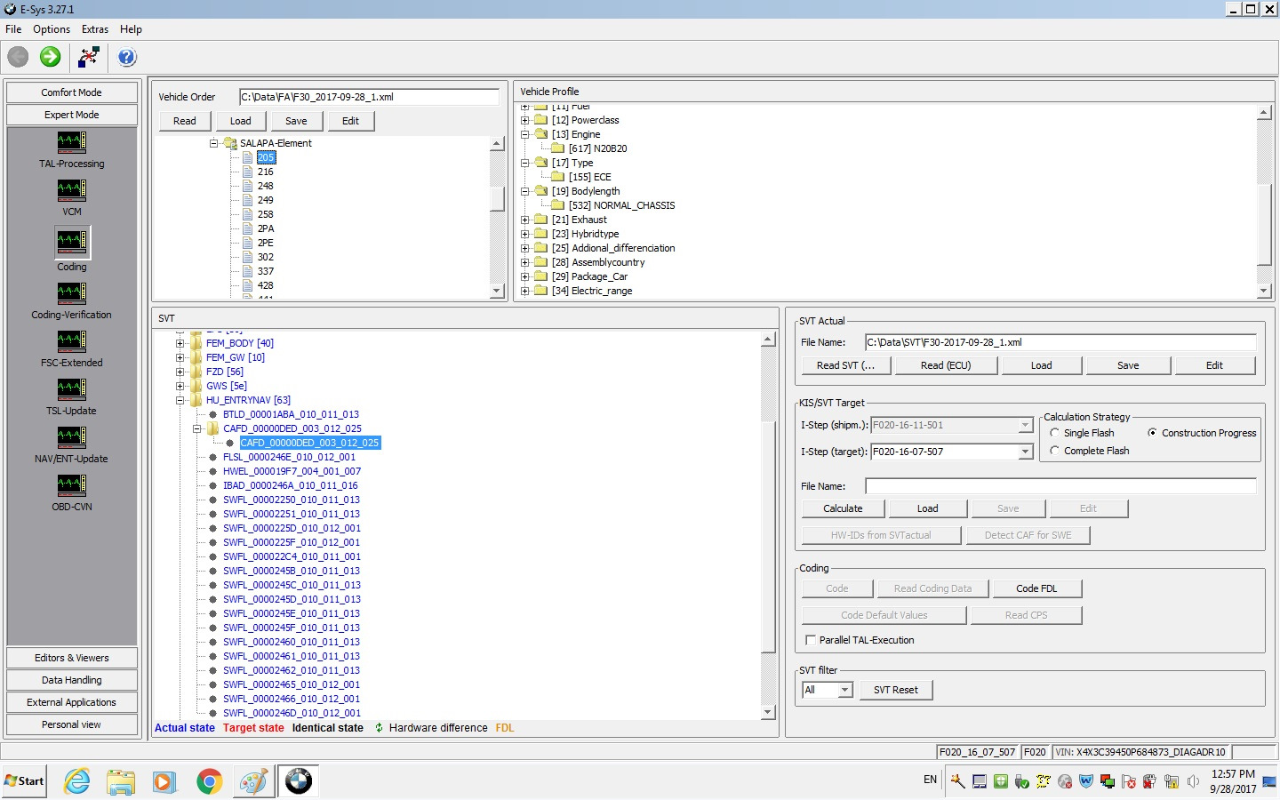The width and height of the screenshot is (1280, 800).
Task: Expand the GWS [5e] node
Action: pos(180,386)
